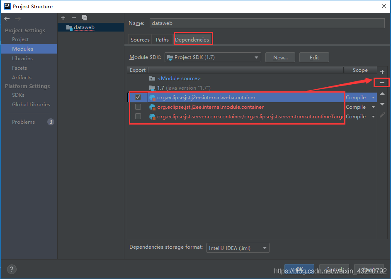Close the Project Structure dialog
The height and width of the screenshot is (279, 391).
coord(384,6)
